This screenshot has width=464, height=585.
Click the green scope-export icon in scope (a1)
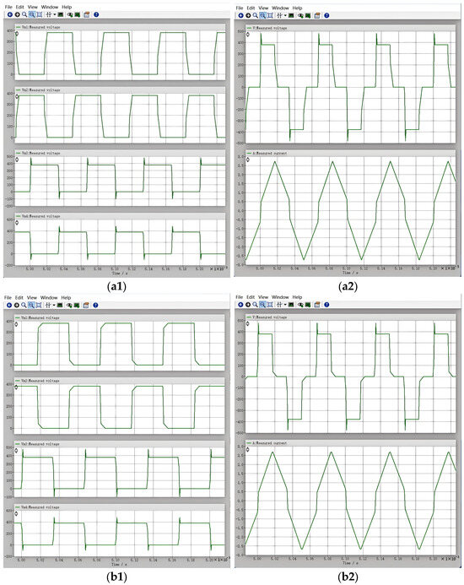78,14
